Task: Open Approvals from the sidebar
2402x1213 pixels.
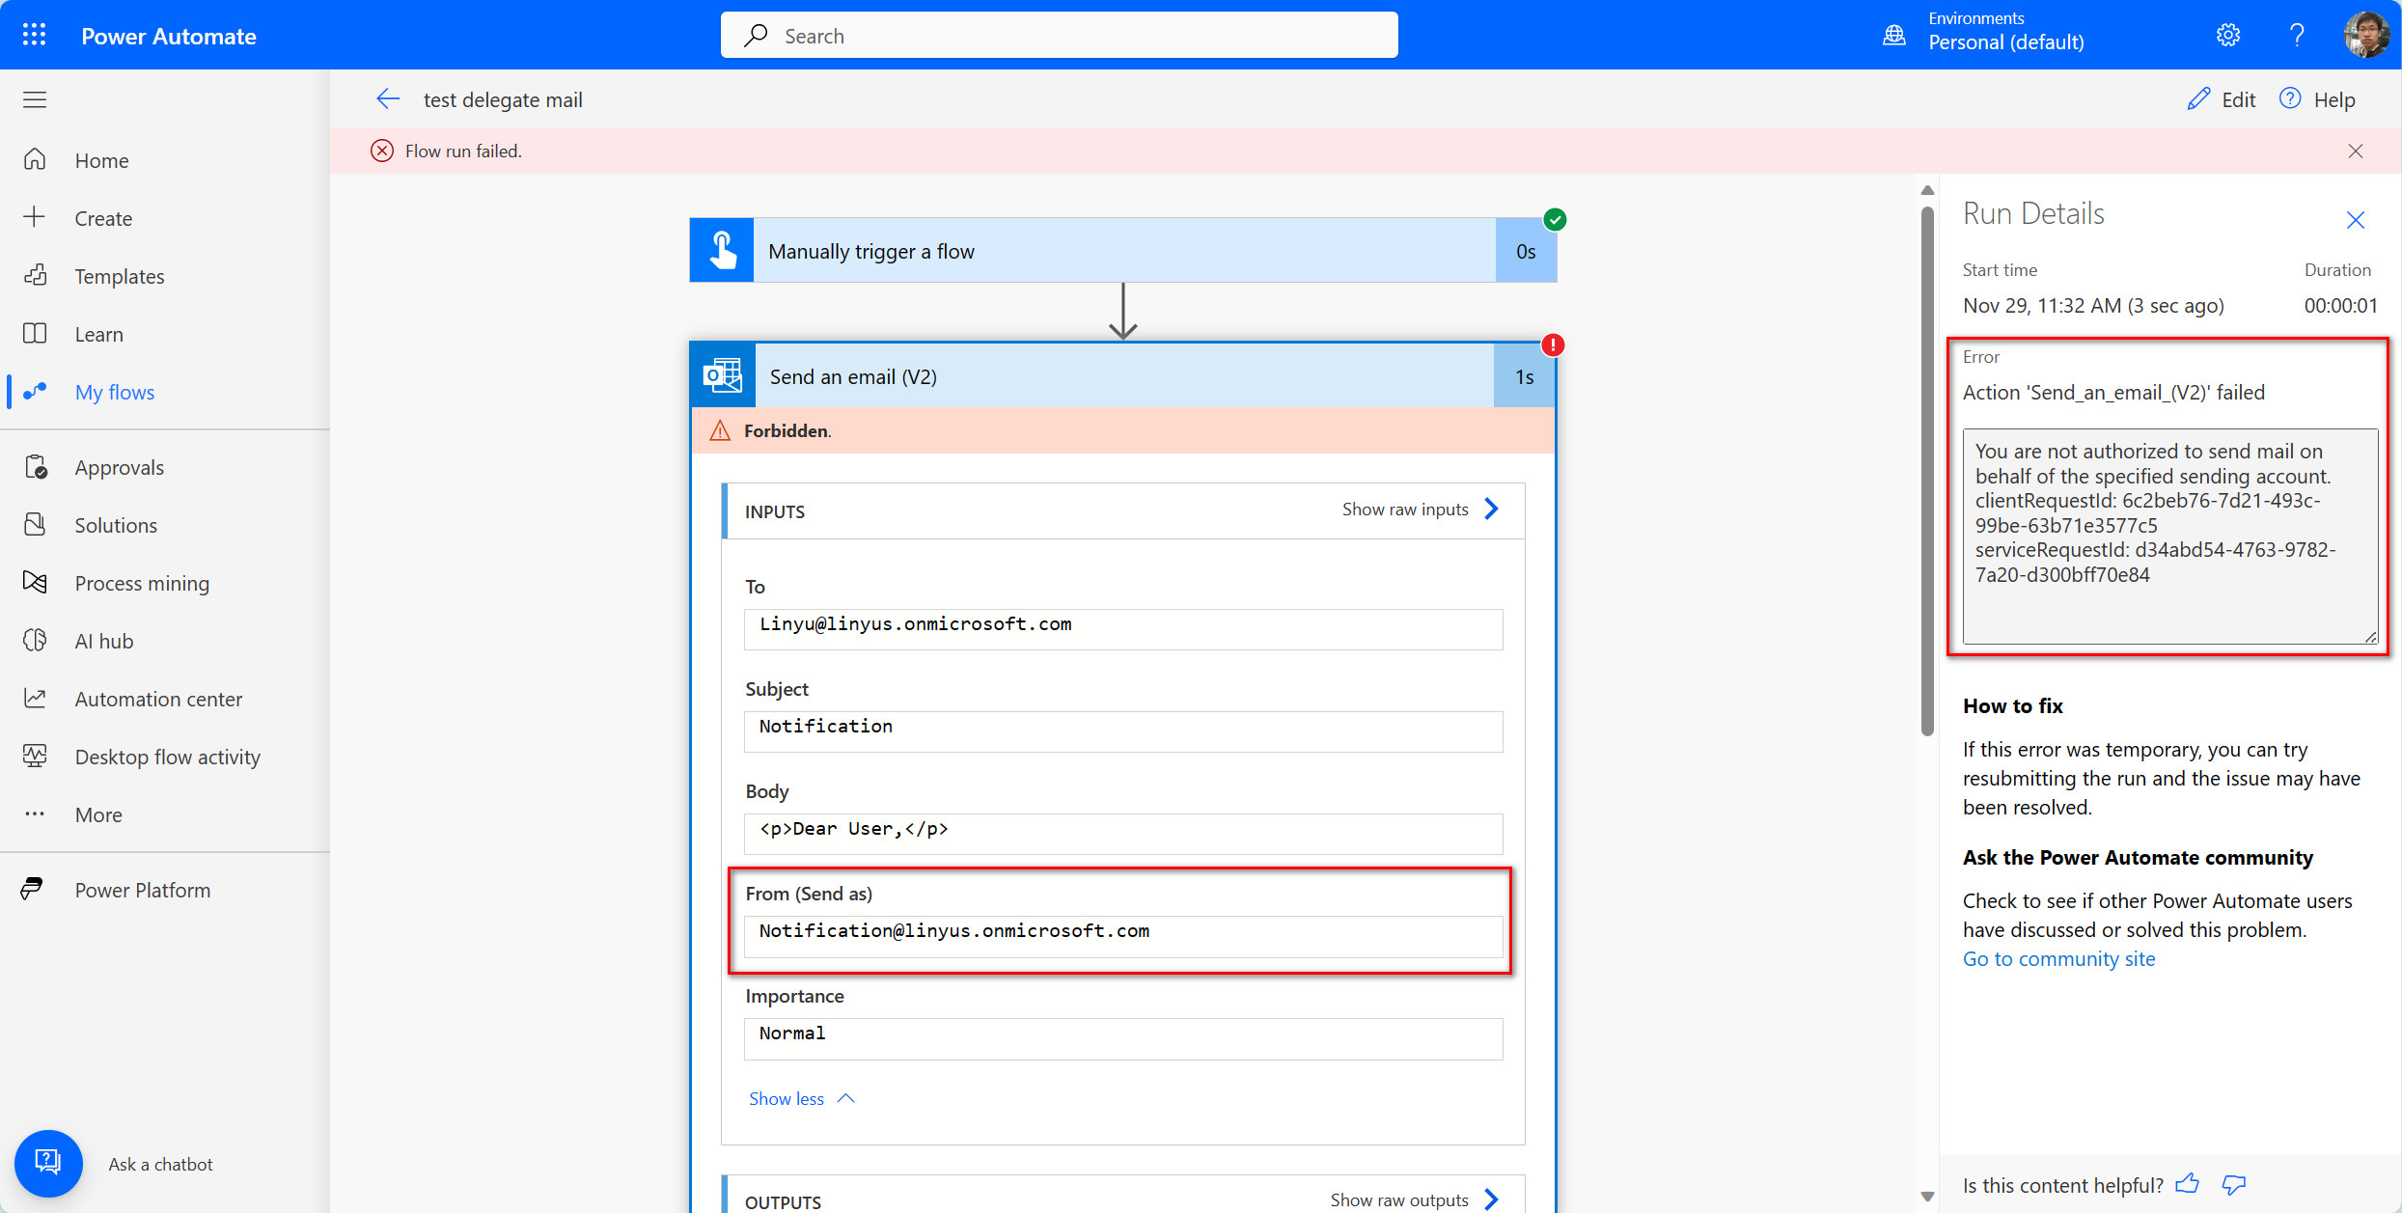Action: [119, 466]
